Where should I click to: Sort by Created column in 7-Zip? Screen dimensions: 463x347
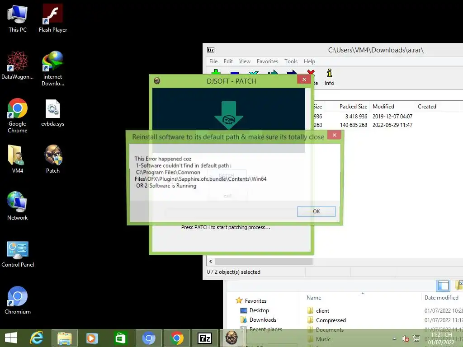(427, 107)
